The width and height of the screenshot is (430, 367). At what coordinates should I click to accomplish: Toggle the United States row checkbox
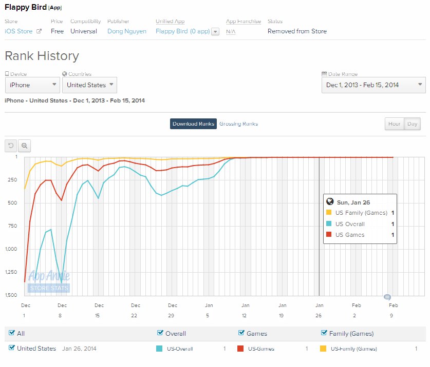pos(11,348)
